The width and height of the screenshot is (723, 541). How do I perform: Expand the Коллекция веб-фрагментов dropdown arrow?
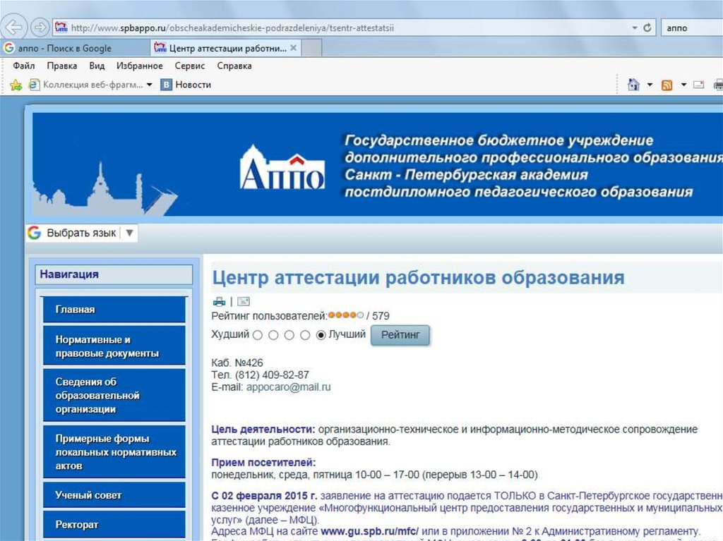149,85
